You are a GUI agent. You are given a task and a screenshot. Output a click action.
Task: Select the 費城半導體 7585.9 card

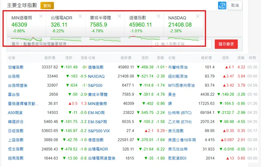point(105,24)
